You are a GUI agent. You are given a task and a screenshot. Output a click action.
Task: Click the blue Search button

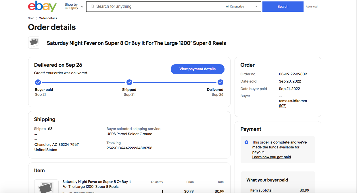click(283, 7)
